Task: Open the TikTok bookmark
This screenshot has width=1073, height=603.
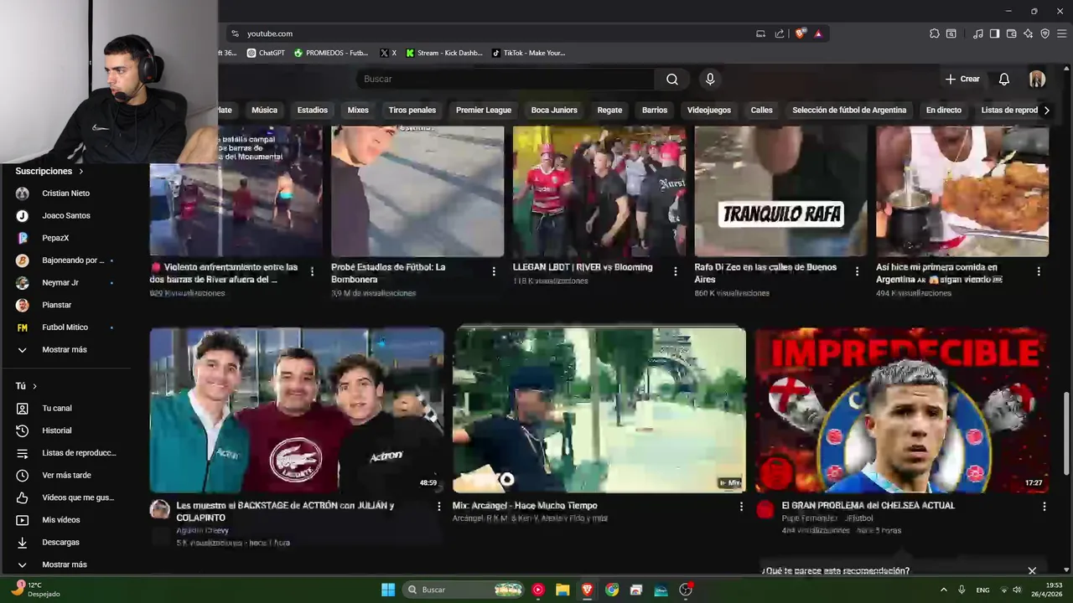Action: (x=529, y=53)
